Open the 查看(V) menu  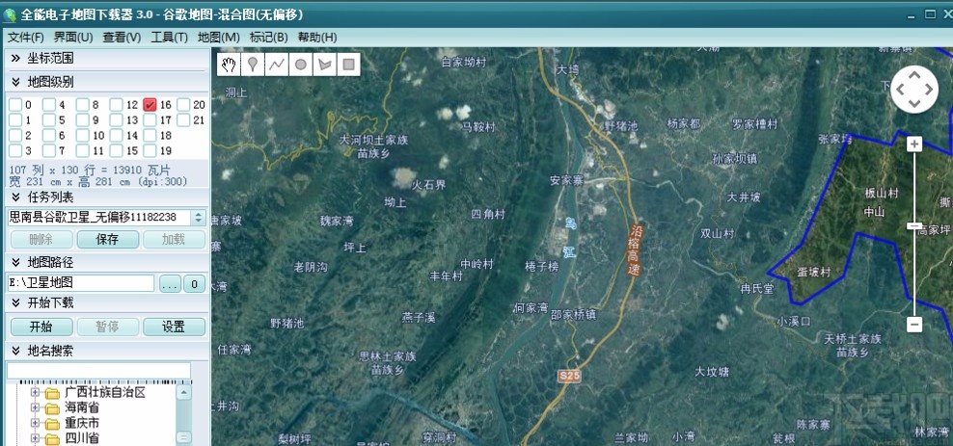click(122, 37)
